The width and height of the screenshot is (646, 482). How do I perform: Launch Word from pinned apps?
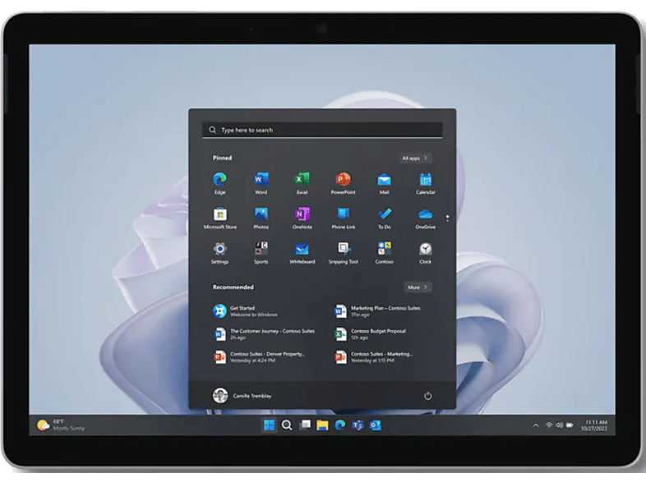(x=261, y=183)
